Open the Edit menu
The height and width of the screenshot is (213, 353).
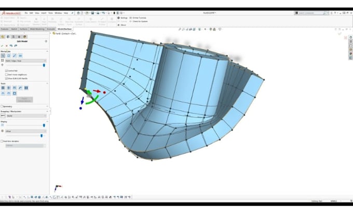31,13
